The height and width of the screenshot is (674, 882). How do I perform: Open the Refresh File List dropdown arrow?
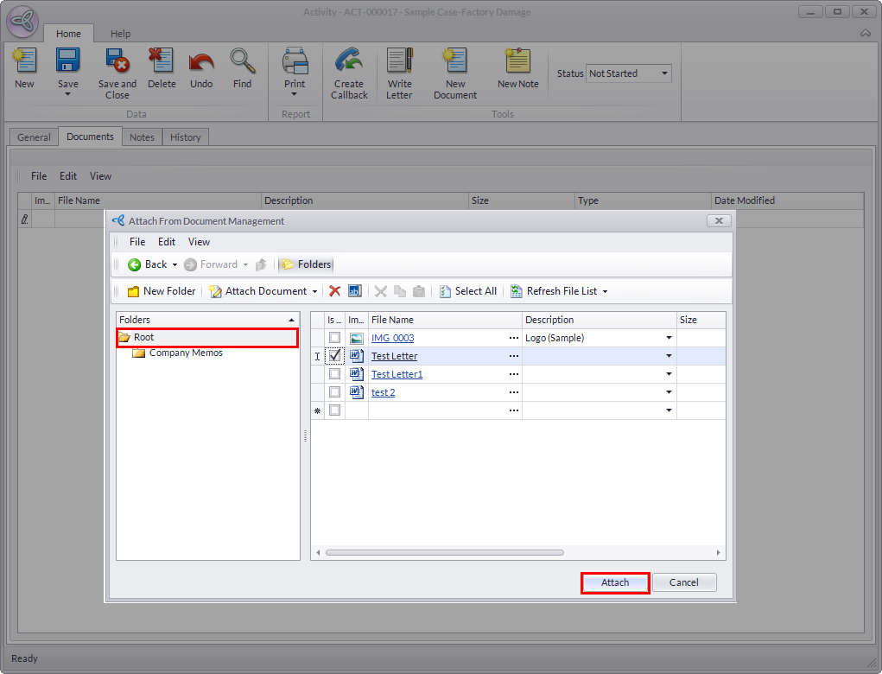(x=605, y=292)
